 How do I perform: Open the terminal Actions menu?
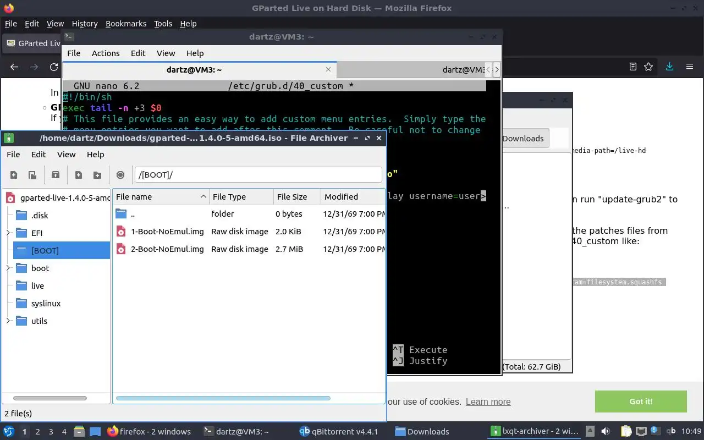[106, 53]
